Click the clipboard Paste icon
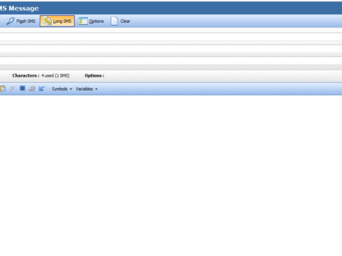Screen dimensions: 342x256 point(3,89)
